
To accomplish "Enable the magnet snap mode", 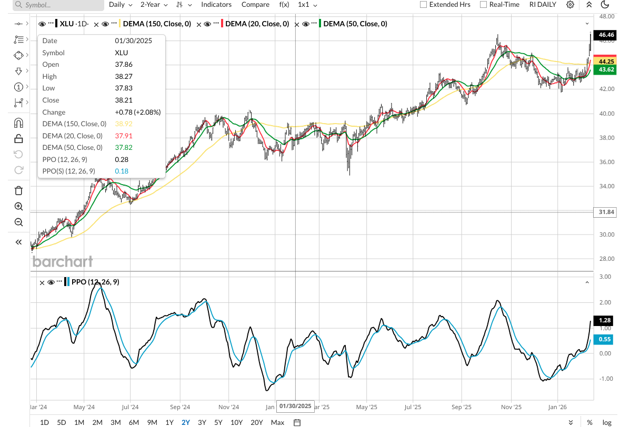I will coord(18,123).
